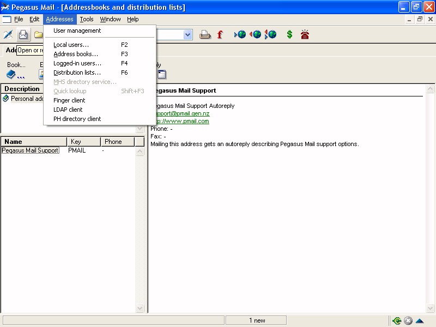Sort entries by the Name column header
The height and width of the screenshot is (327, 436).
point(34,142)
